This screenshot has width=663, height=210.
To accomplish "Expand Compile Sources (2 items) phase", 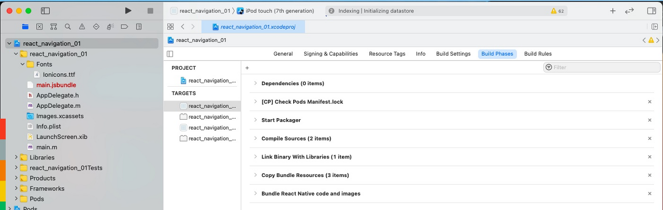I will [255, 138].
